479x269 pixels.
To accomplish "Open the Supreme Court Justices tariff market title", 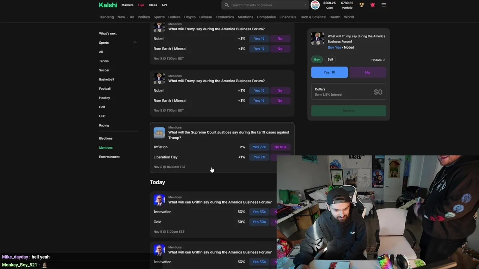I will click(229, 135).
